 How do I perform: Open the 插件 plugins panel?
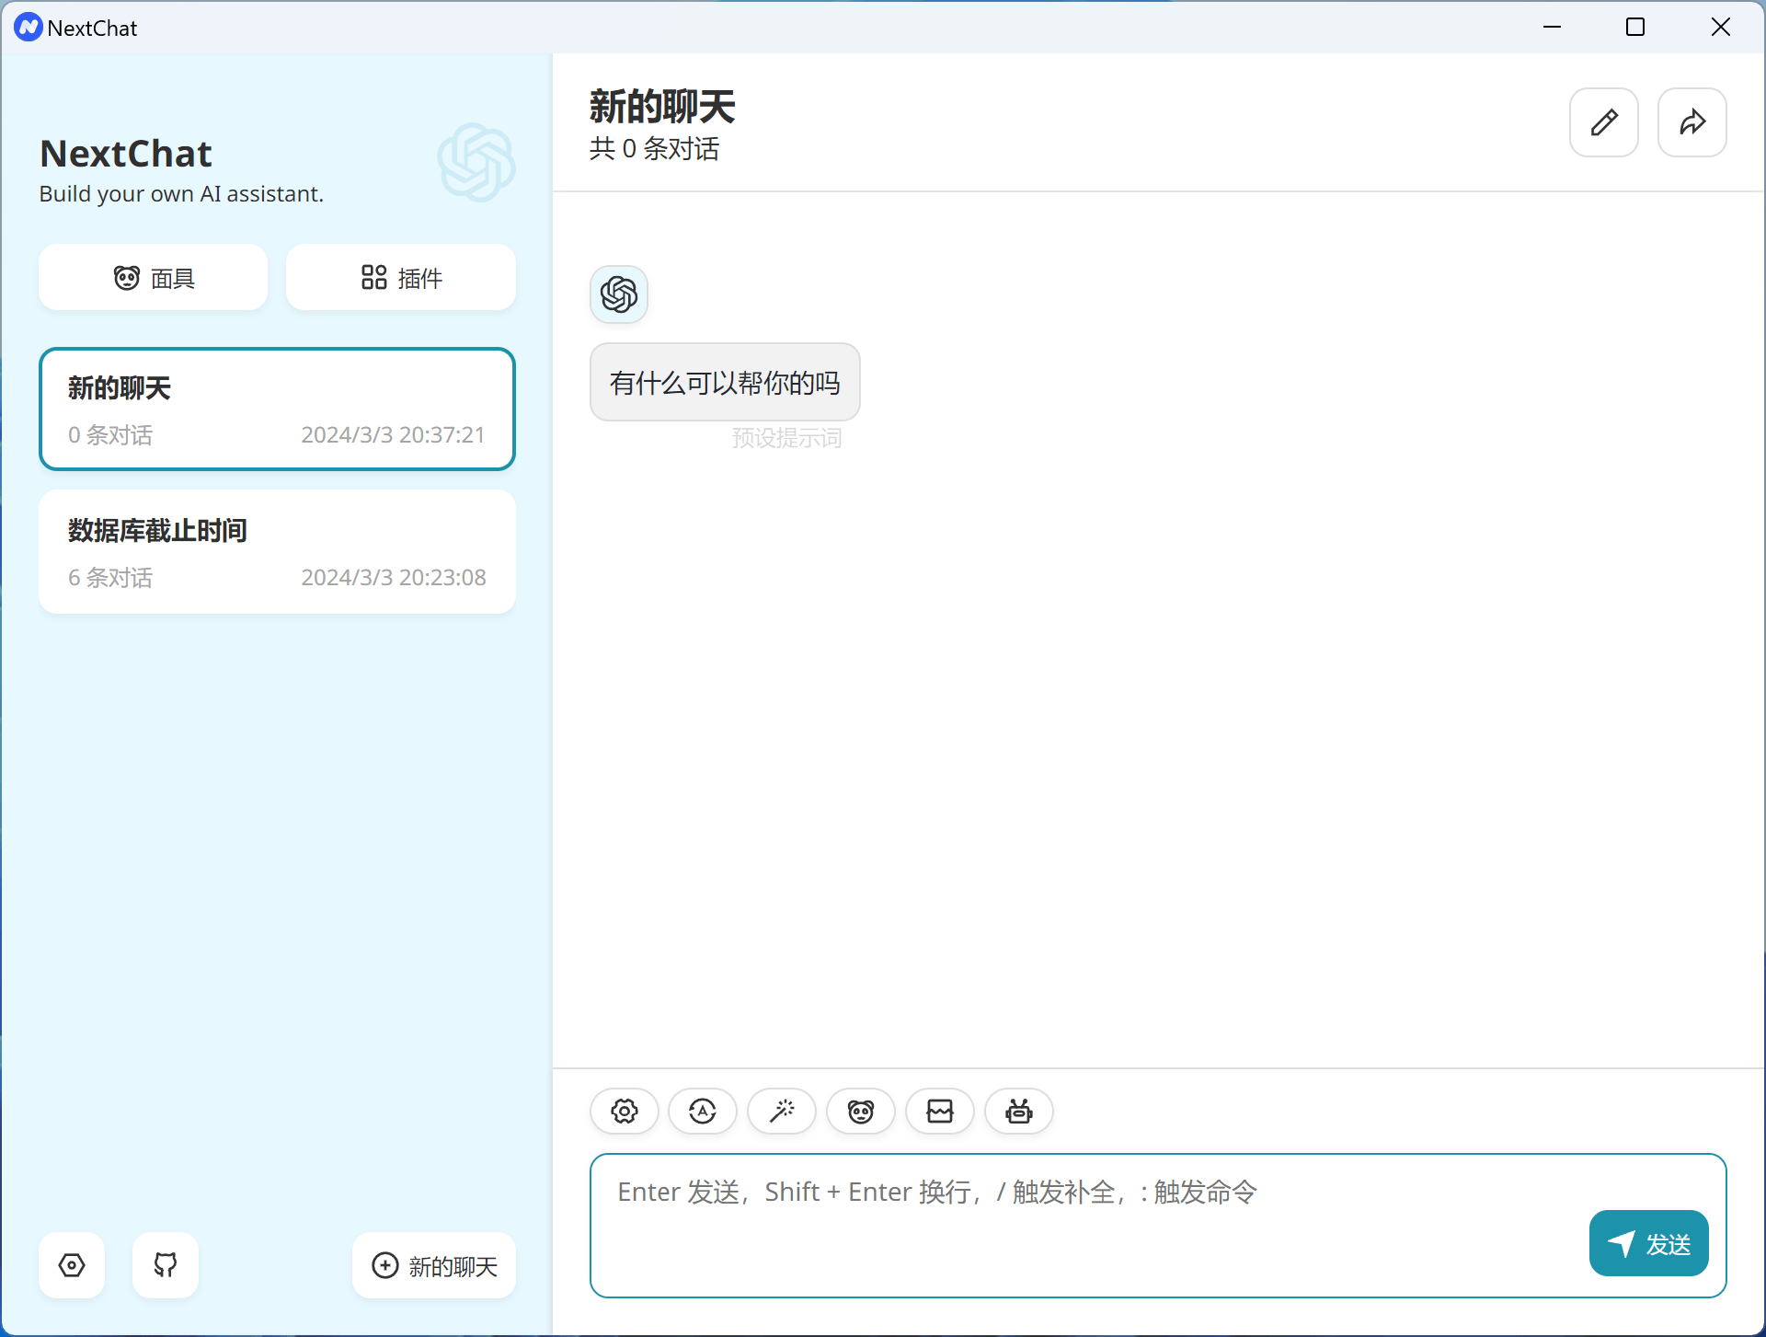tap(400, 277)
